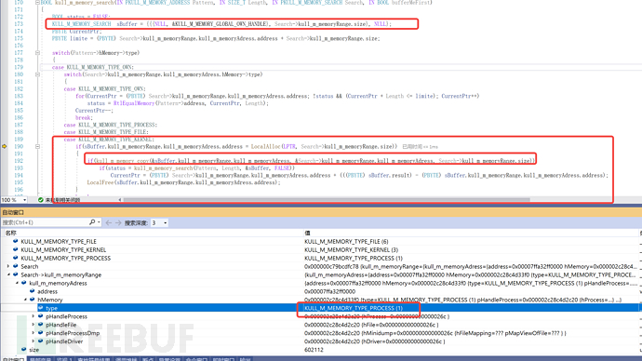
Task: Click sBuffer declaration on line 173
Action: coord(127,24)
